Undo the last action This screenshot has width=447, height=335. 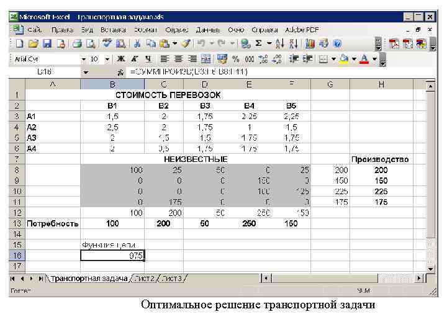tap(201, 43)
